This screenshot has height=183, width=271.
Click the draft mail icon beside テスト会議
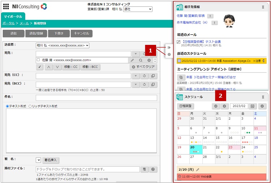tap(179, 42)
